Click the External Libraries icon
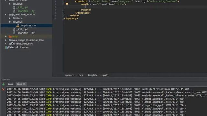 point(6,47)
